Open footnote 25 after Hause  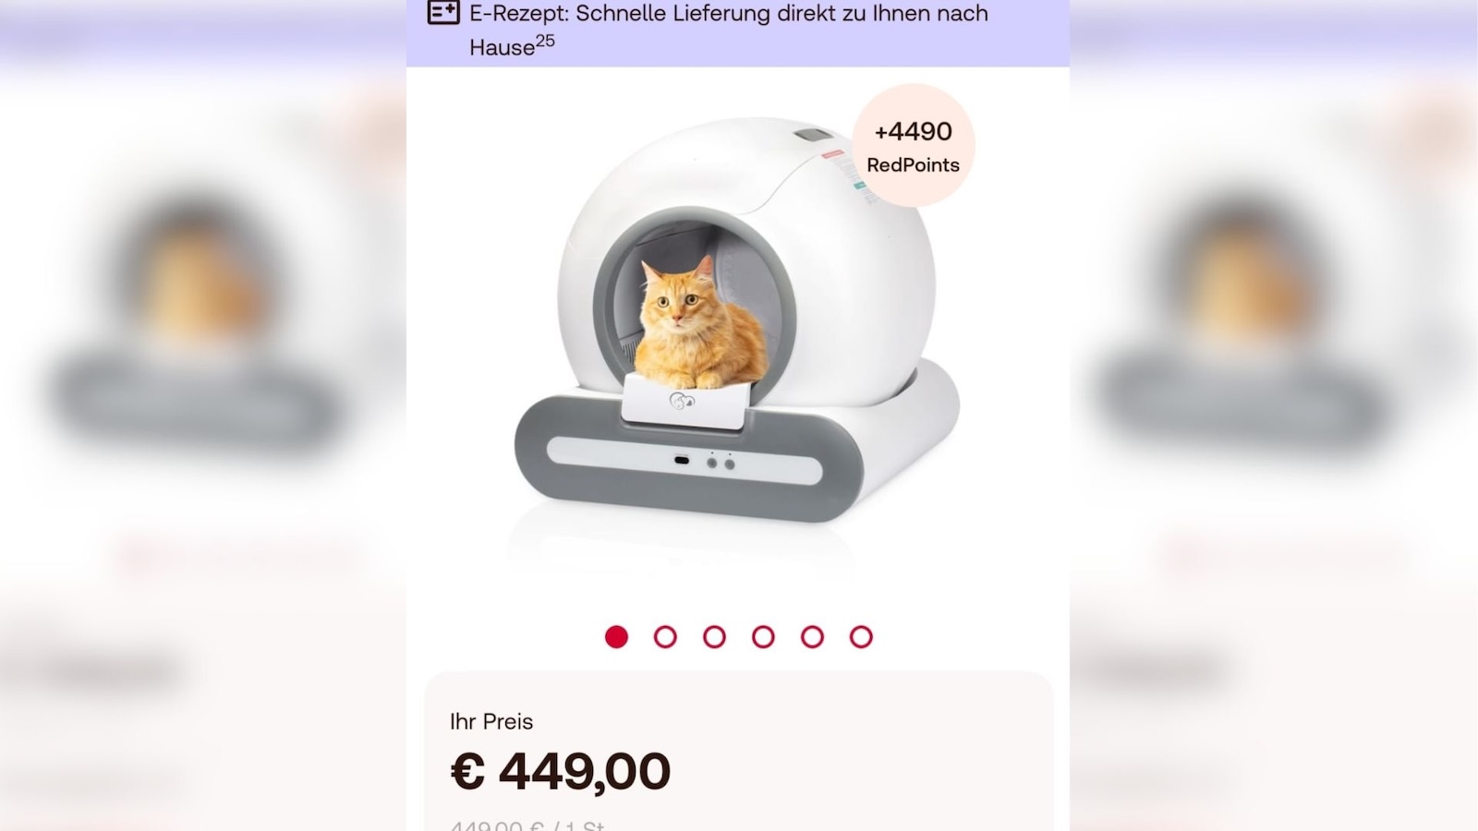coord(545,40)
